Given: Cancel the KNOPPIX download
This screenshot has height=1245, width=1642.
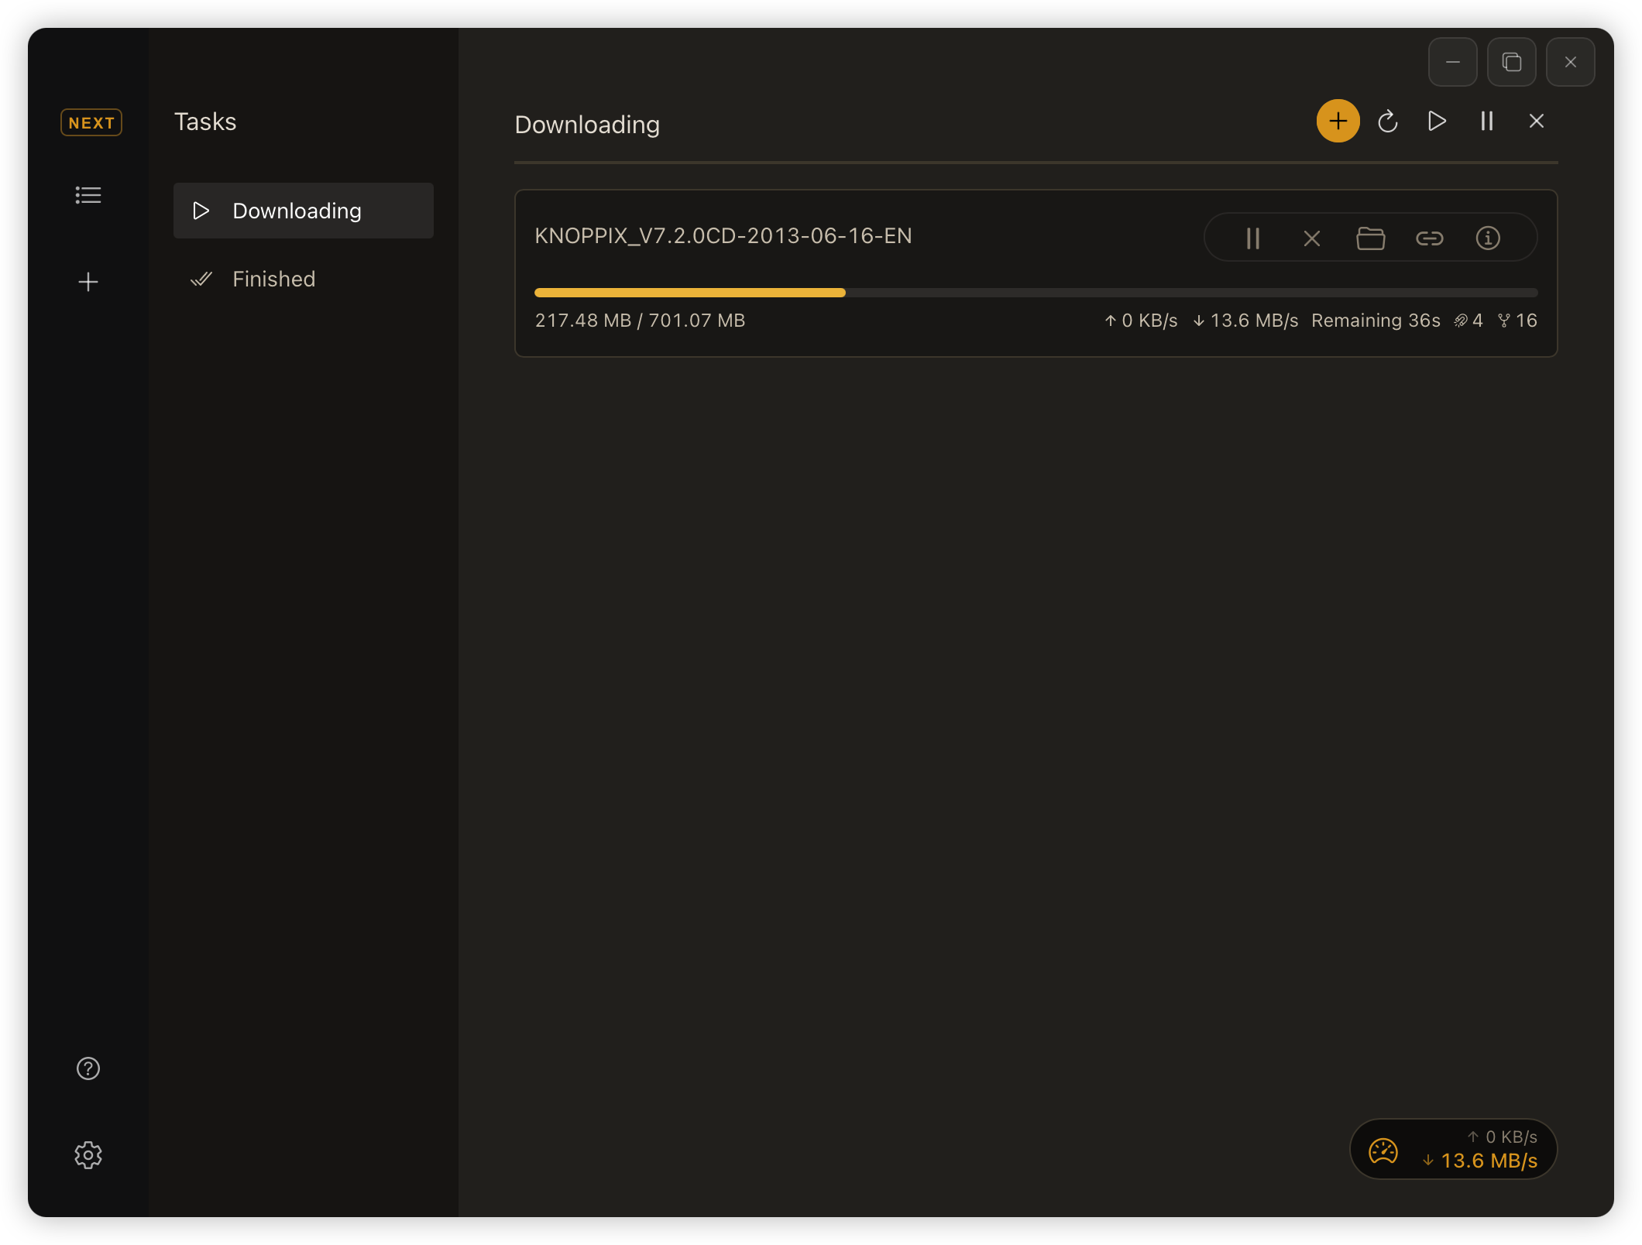Looking at the screenshot, I should point(1311,238).
